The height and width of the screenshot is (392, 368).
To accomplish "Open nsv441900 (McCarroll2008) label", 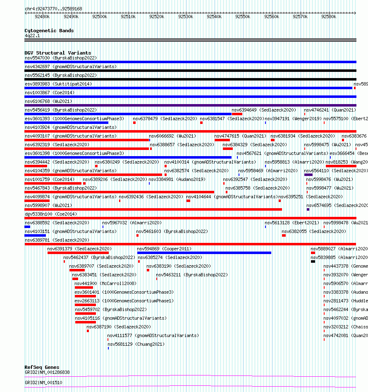I will 105,283.
